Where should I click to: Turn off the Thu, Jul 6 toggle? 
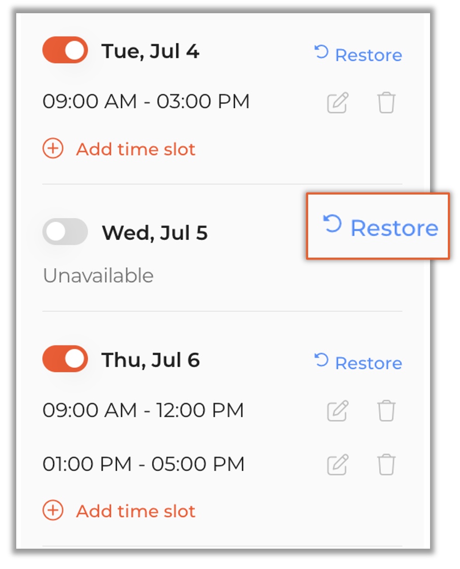pos(65,359)
